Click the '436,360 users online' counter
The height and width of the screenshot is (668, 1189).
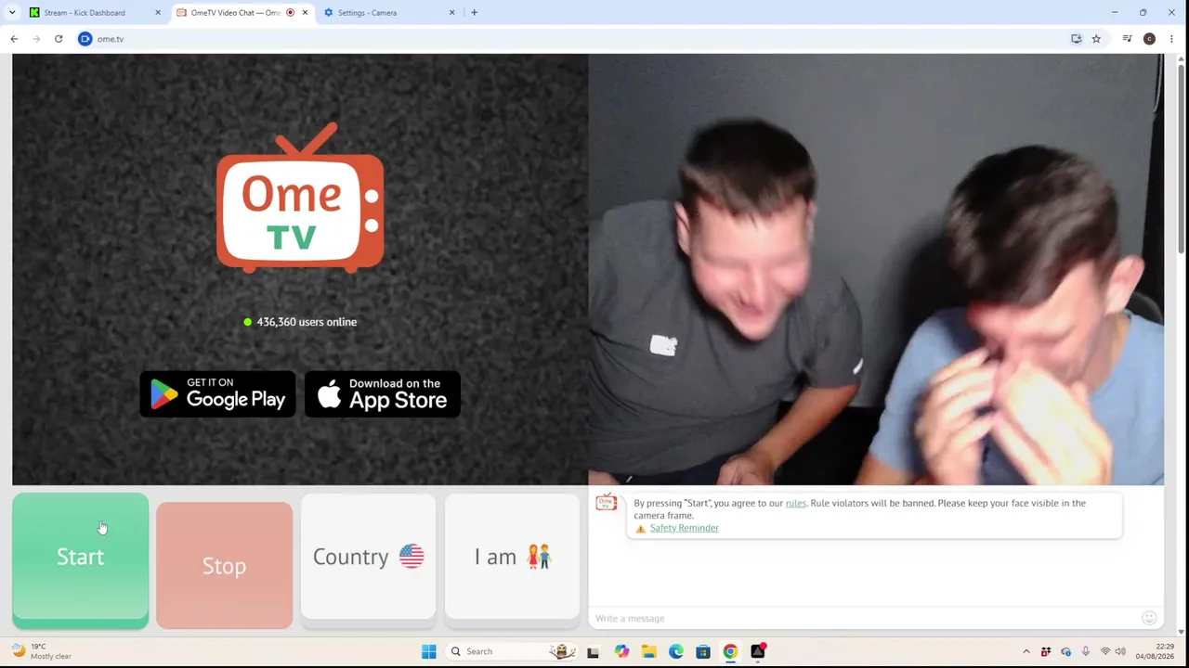point(300,322)
